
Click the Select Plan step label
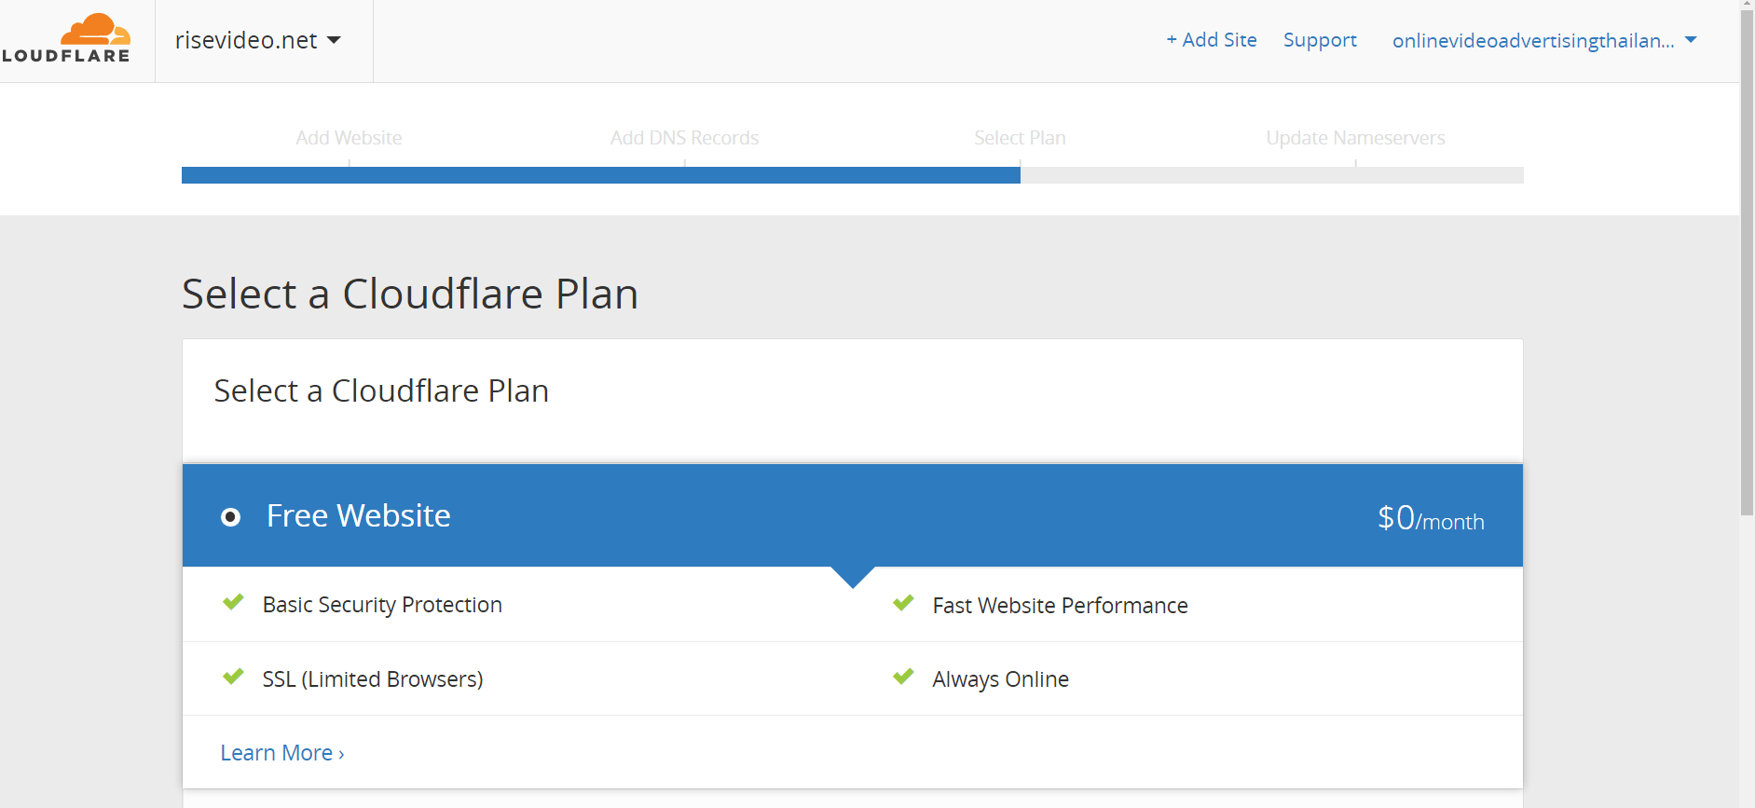tap(1020, 138)
